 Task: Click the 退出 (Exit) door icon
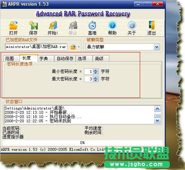pyautogui.click(x=152, y=25)
